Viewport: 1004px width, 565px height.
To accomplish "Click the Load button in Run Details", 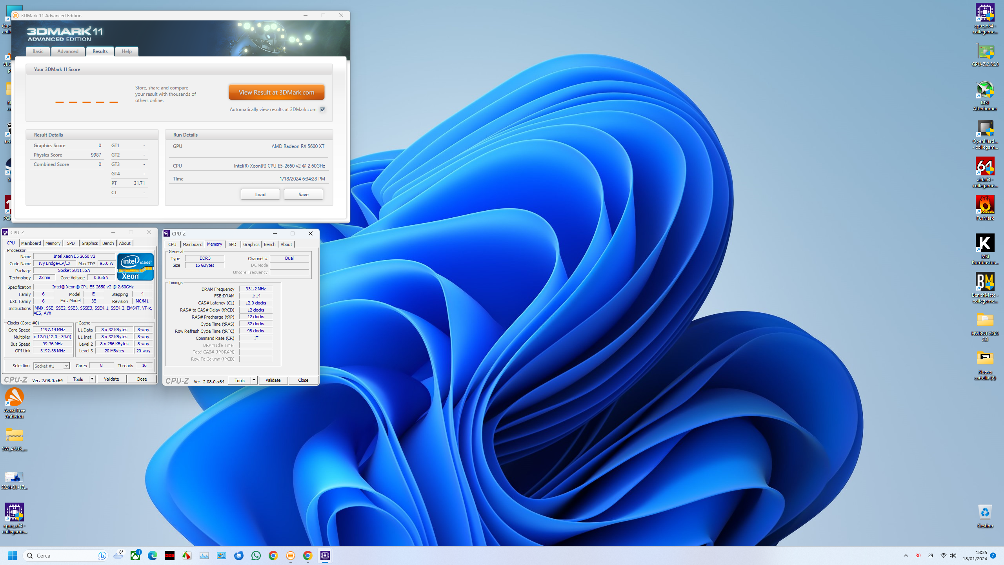I will (260, 194).
